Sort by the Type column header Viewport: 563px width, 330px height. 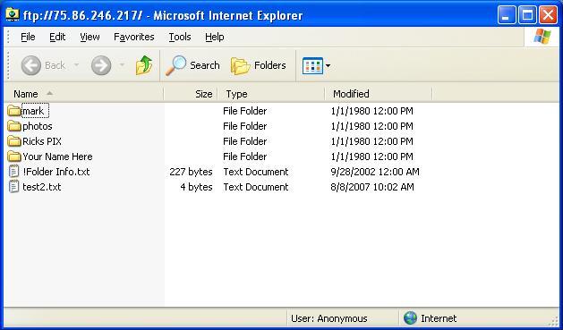[x=271, y=94]
